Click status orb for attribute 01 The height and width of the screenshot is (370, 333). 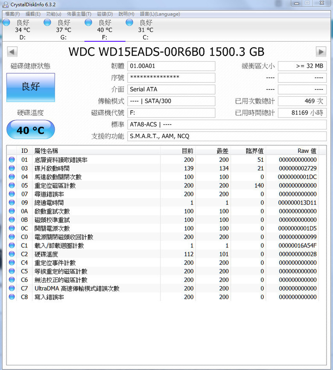pyautogui.click(x=12, y=160)
